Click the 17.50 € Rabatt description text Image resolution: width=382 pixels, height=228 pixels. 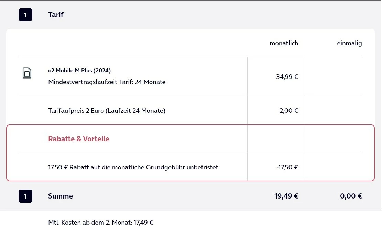coord(133,167)
